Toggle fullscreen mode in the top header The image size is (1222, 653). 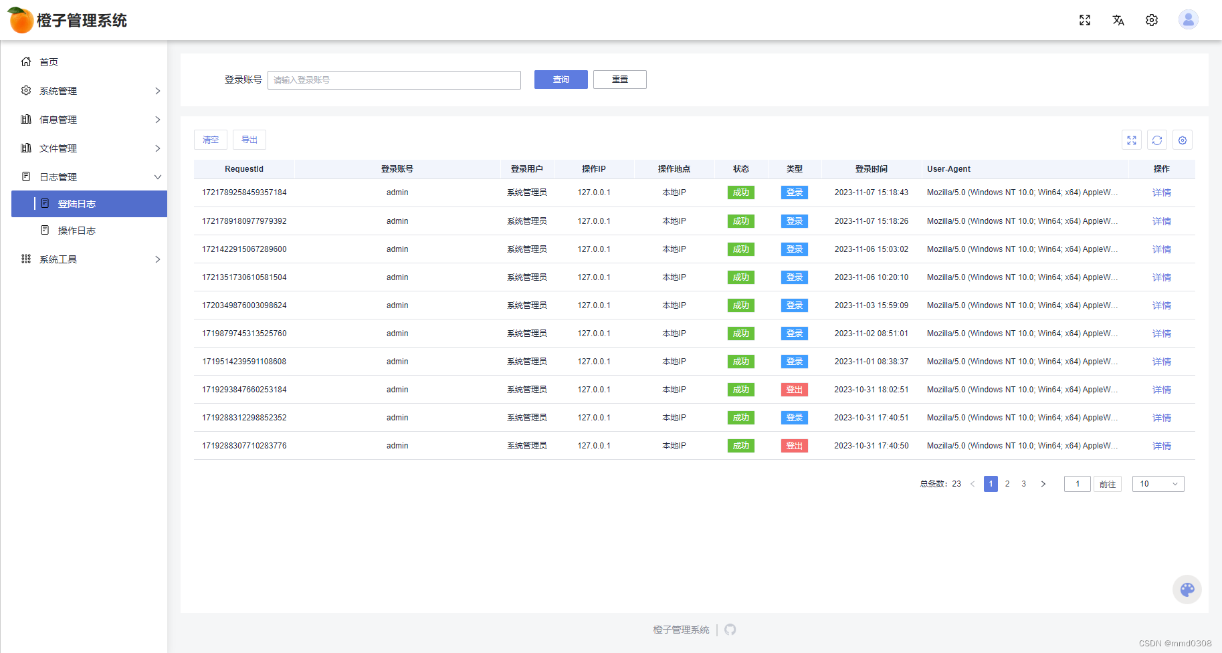(x=1085, y=20)
